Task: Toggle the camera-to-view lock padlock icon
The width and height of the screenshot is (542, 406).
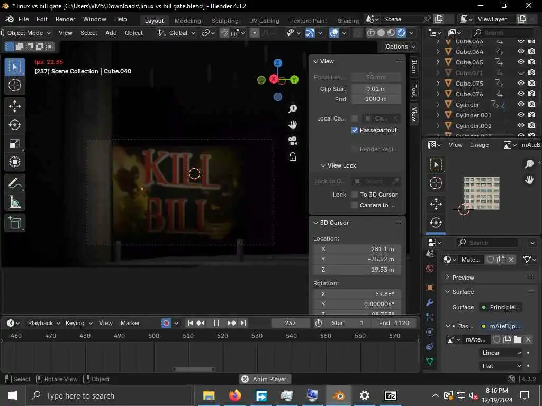Action: point(292,157)
